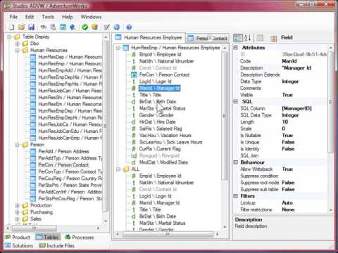Screen dimensions: 338x253
Task: Click the Open folder toolbar icon
Action: pos(21,27)
